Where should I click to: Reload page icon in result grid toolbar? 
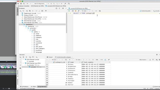(x=66, y=60)
